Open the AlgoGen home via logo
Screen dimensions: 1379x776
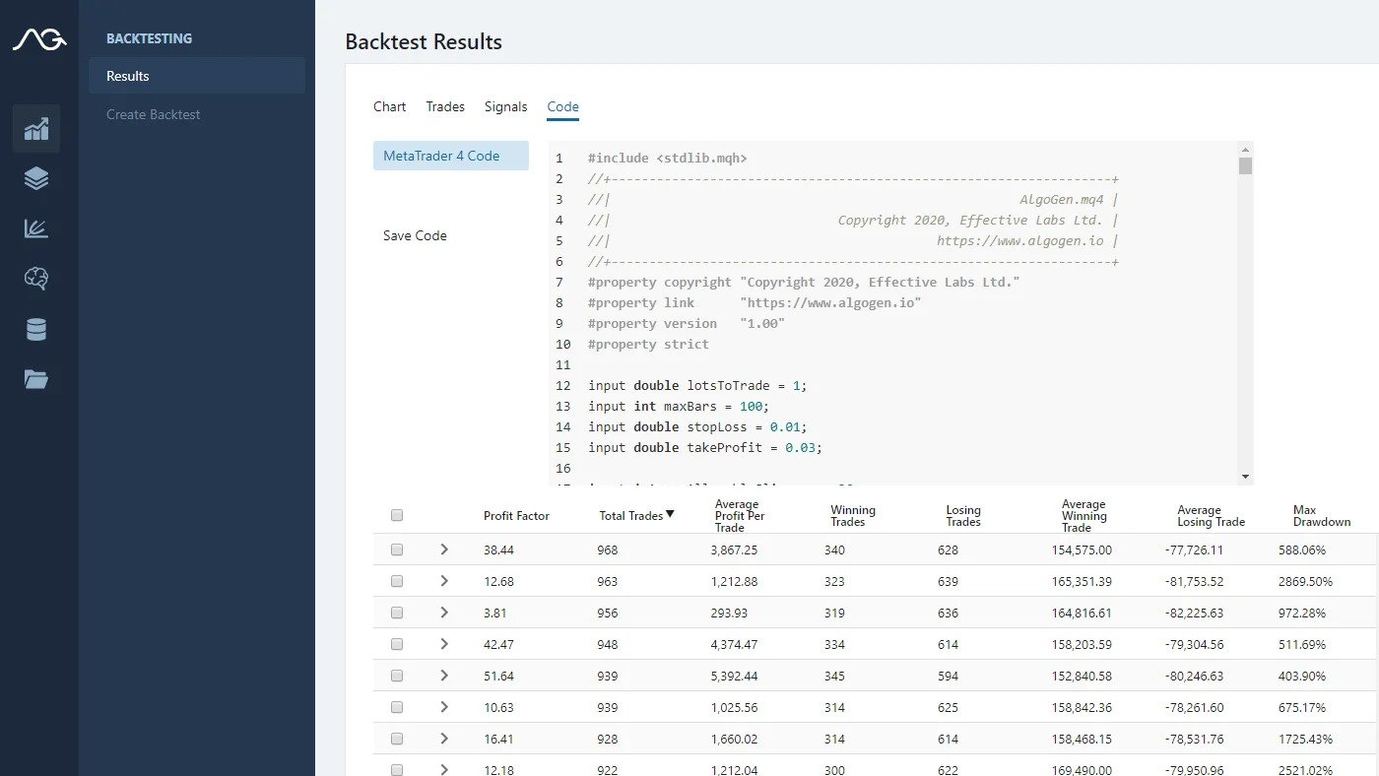tap(37, 37)
